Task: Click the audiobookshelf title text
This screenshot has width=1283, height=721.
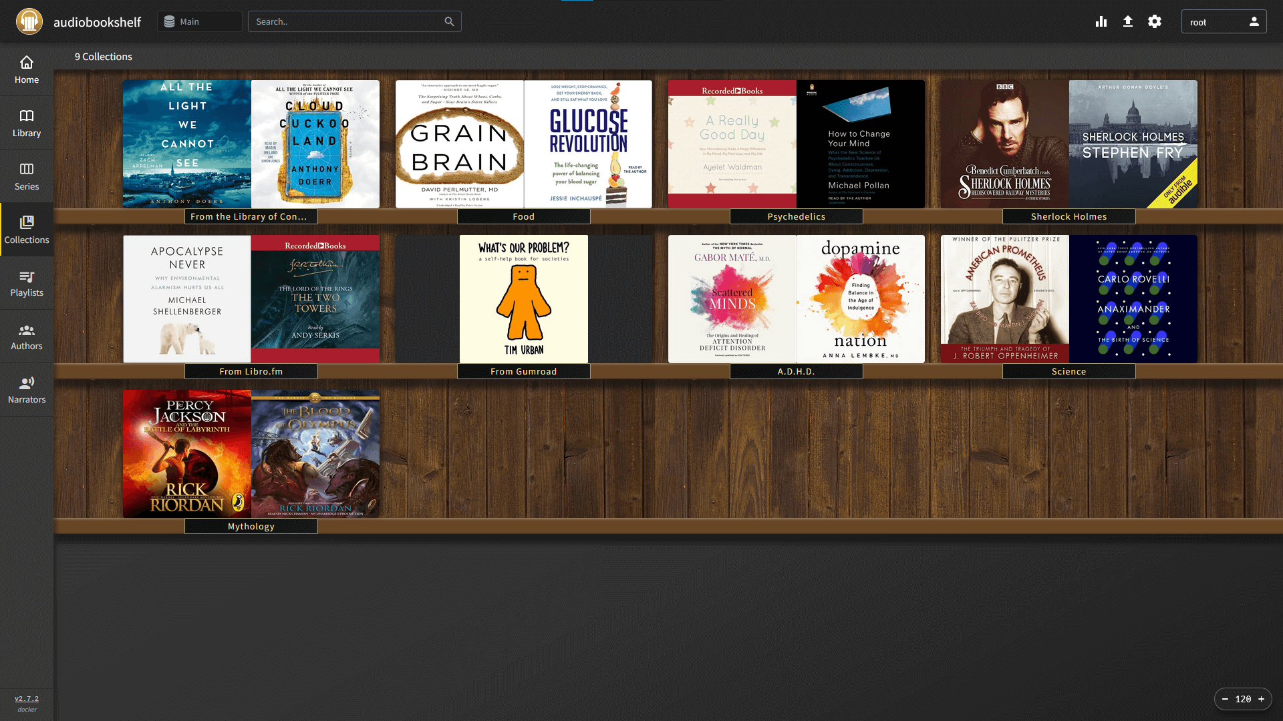Action: click(x=97, y=22)
